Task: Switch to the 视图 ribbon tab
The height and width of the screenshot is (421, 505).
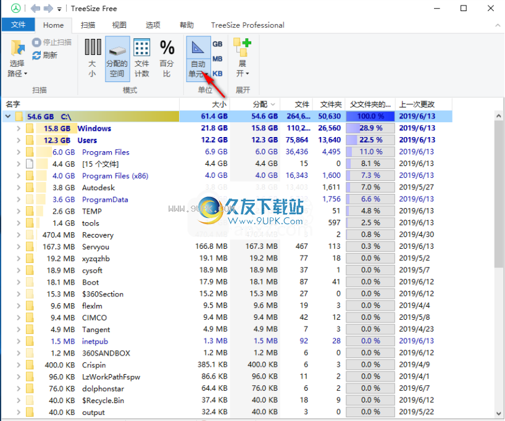Action: click(119, 25)
